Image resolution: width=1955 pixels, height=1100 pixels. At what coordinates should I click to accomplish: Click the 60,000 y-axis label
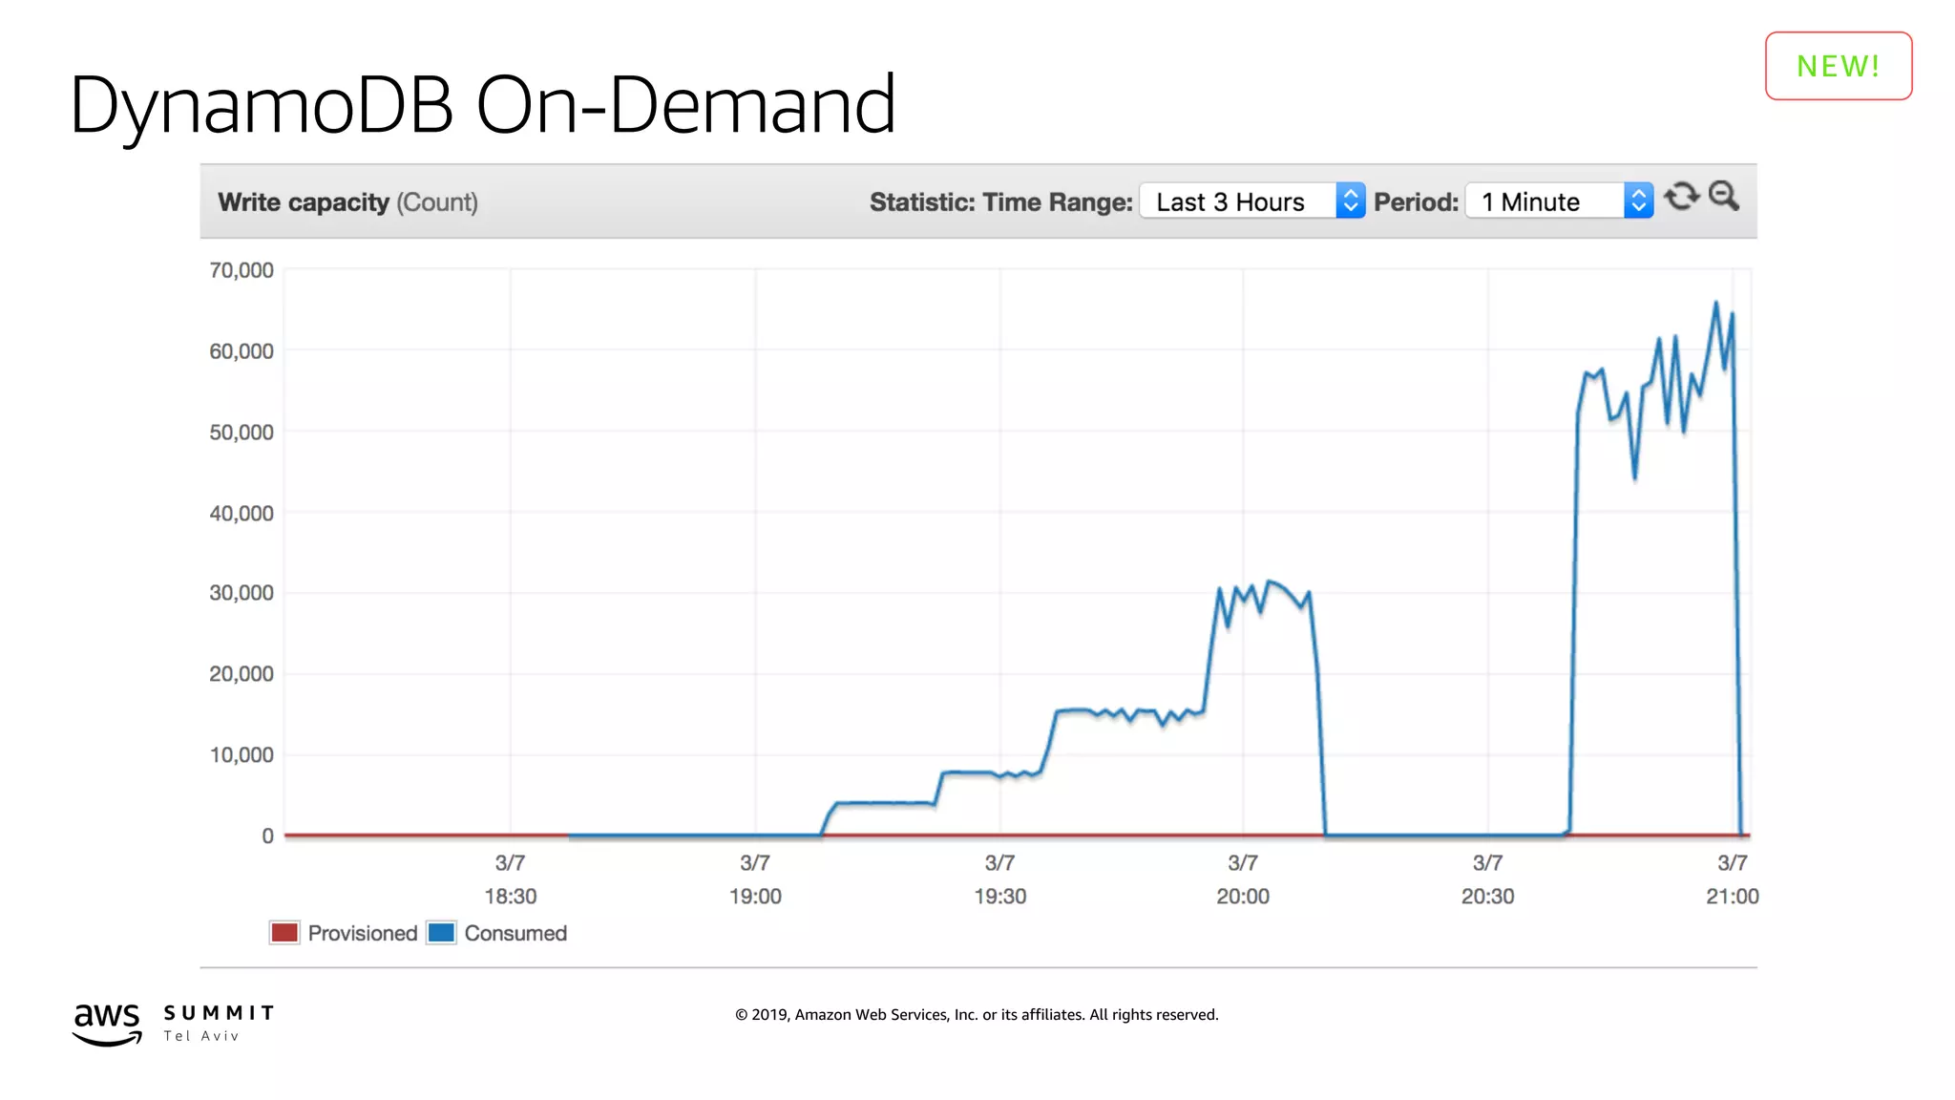click(242, 351)
